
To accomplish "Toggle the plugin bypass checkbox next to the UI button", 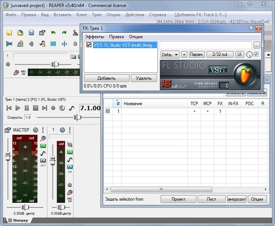I will pos(256,55).
